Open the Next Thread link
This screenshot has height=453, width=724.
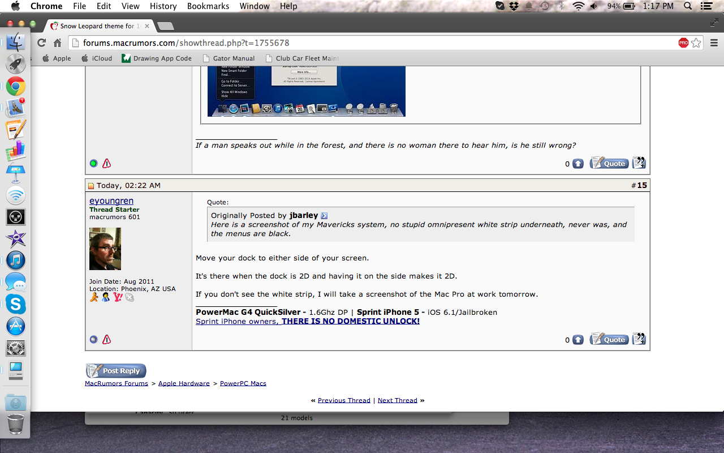tap(398, 400)
